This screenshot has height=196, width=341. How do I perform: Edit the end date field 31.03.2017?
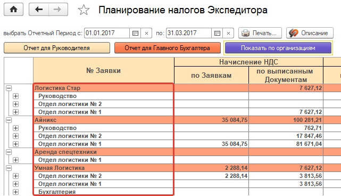tap(188, 33)
